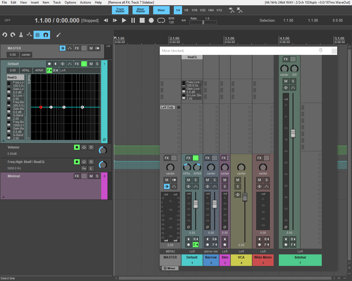The height and width of the screenshot is (281, 352).
Task: Click the Record button in transport
Action: point(151,20)
